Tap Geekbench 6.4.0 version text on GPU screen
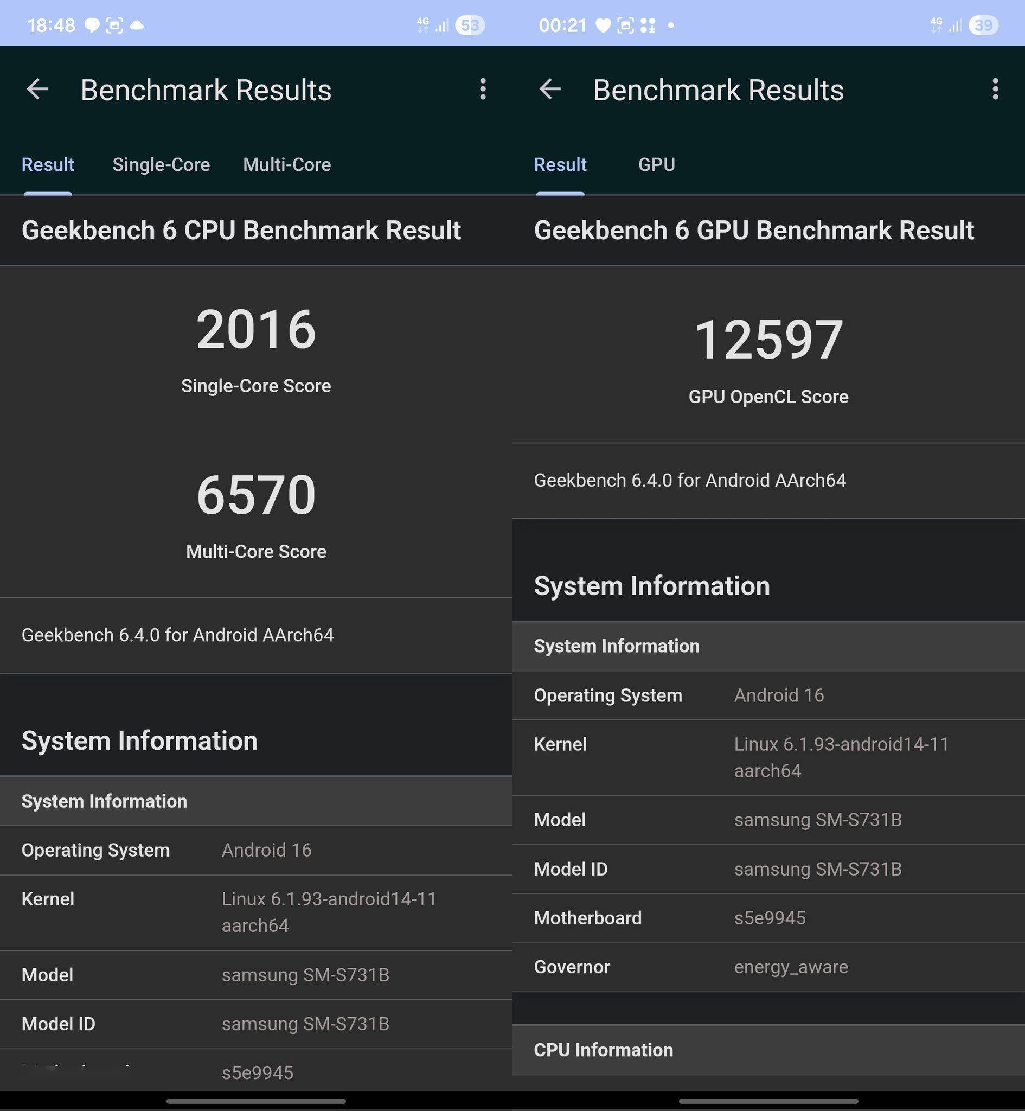This screenshot has width=1025, height=1111. pyautogui.click(x=690, y=480)
